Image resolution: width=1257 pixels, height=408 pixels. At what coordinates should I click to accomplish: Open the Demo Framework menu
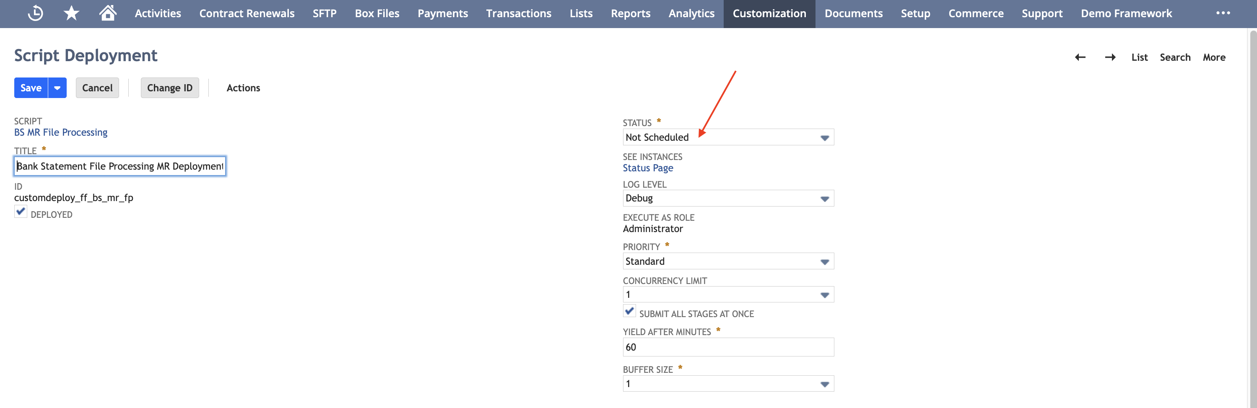coord(1126,14)
